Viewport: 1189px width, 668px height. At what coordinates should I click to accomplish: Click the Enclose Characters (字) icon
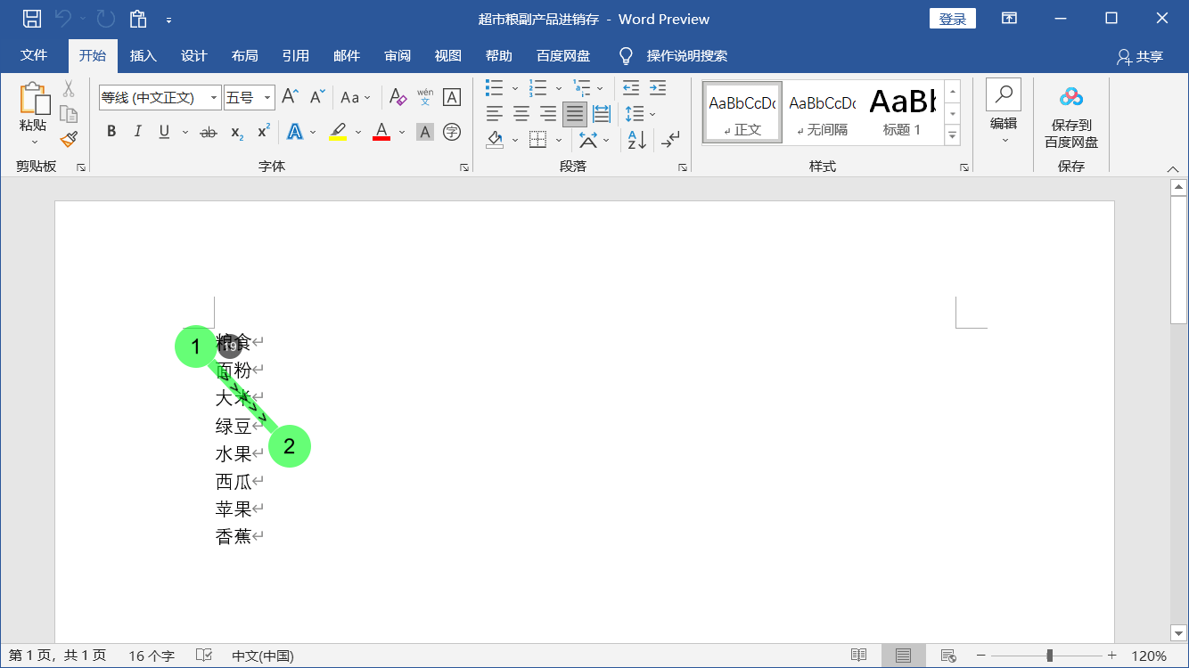(452, 132)
